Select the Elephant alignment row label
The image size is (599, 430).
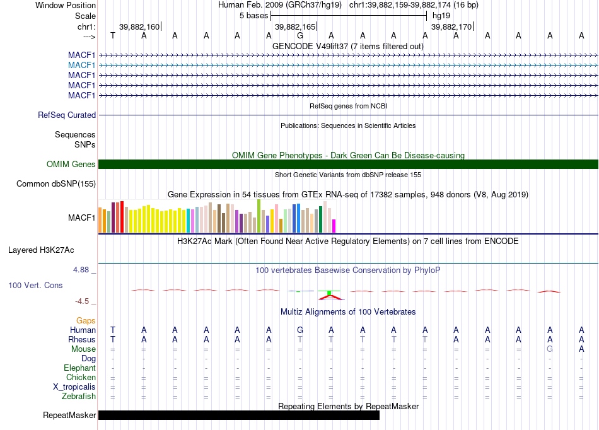79,368
